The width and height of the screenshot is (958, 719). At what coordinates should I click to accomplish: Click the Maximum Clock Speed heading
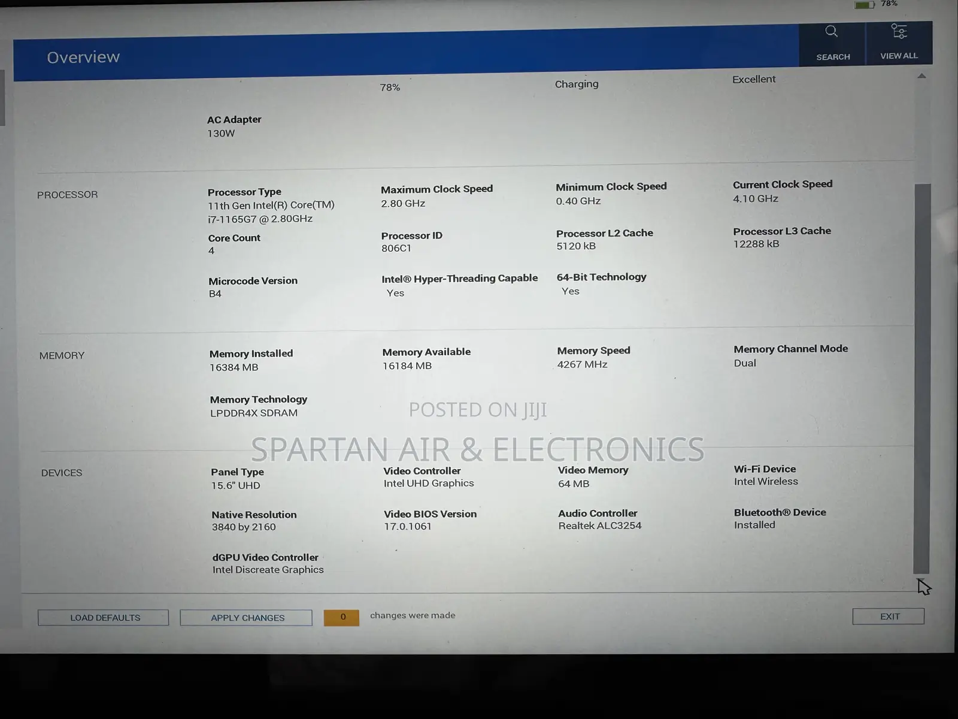(436, 189)
